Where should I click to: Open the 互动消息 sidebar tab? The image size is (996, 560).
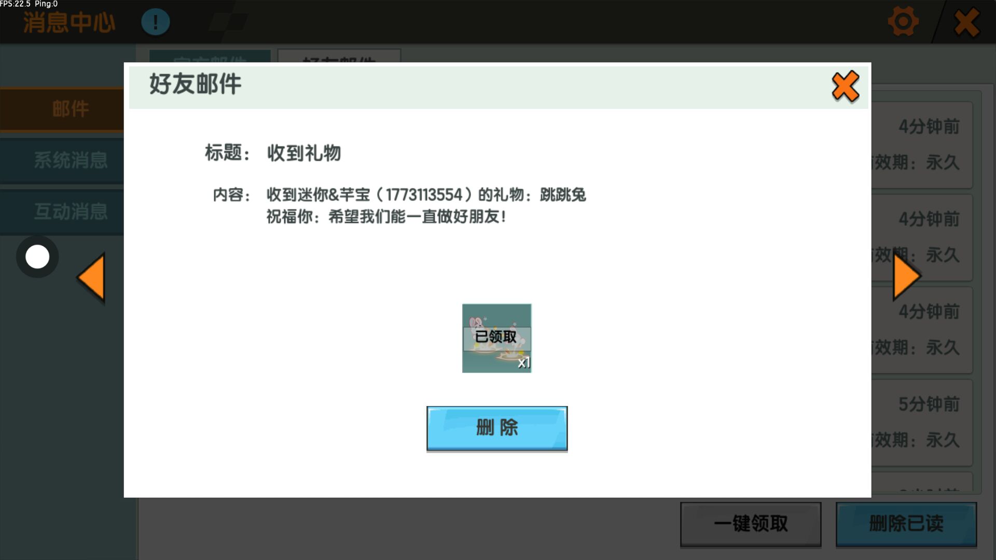click(x=70, y=212)
